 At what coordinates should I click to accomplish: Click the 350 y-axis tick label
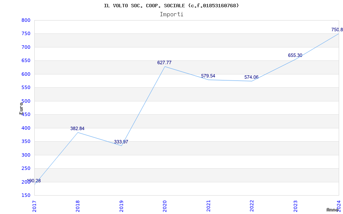pyautogui.click(x=26, y=142)
